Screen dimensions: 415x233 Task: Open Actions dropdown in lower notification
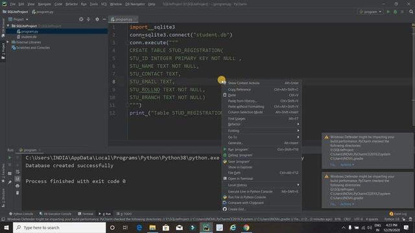347,205
